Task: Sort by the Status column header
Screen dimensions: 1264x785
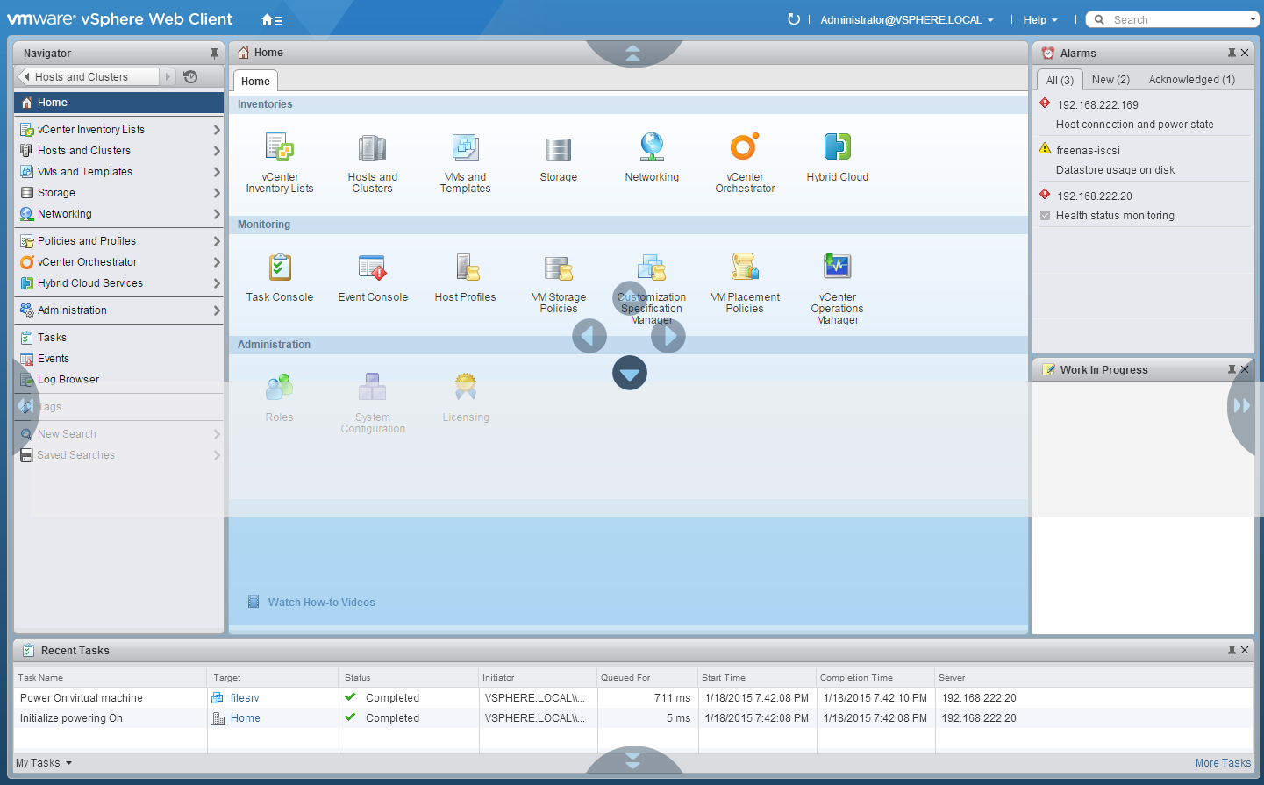Action: point(409,678)
